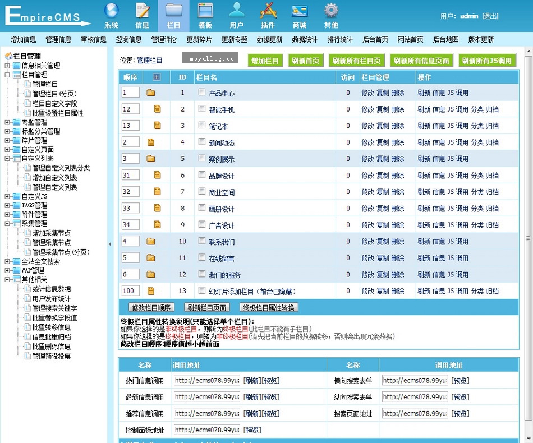Image resolution: width=533 pixels, height=443 pixels.
Task: Click the page vertical scrollbar
Action: [x=529, y=238]
